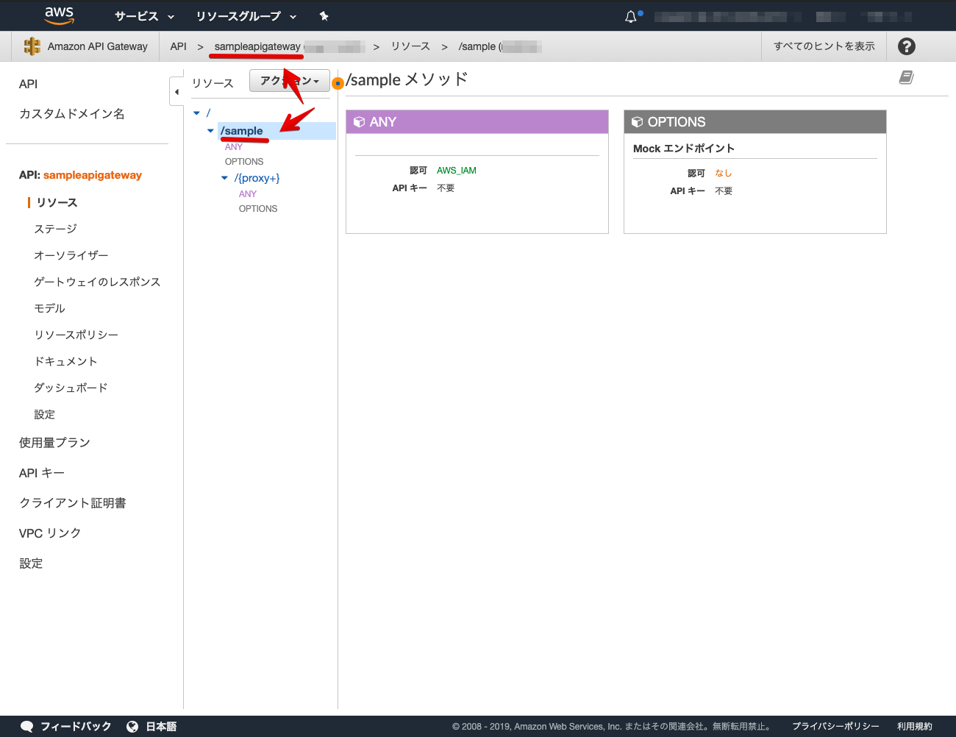The image size is (956, 737).
Task: Click the フィードバック footer button
Action: tap(76, 727)
